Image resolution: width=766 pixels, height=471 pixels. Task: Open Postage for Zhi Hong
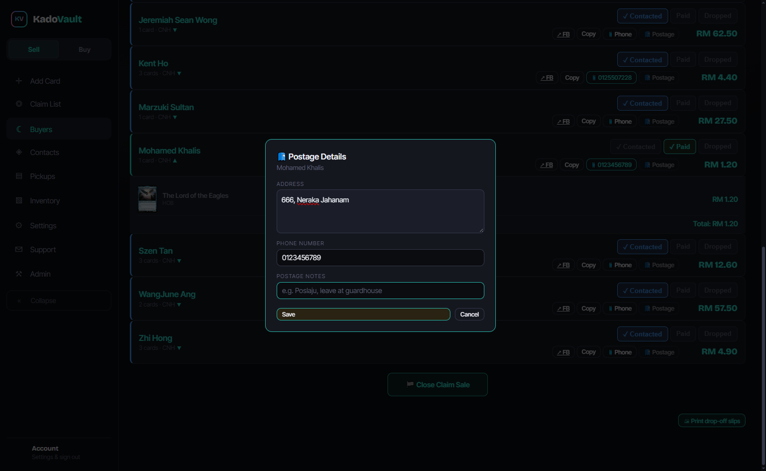[659, 352]
